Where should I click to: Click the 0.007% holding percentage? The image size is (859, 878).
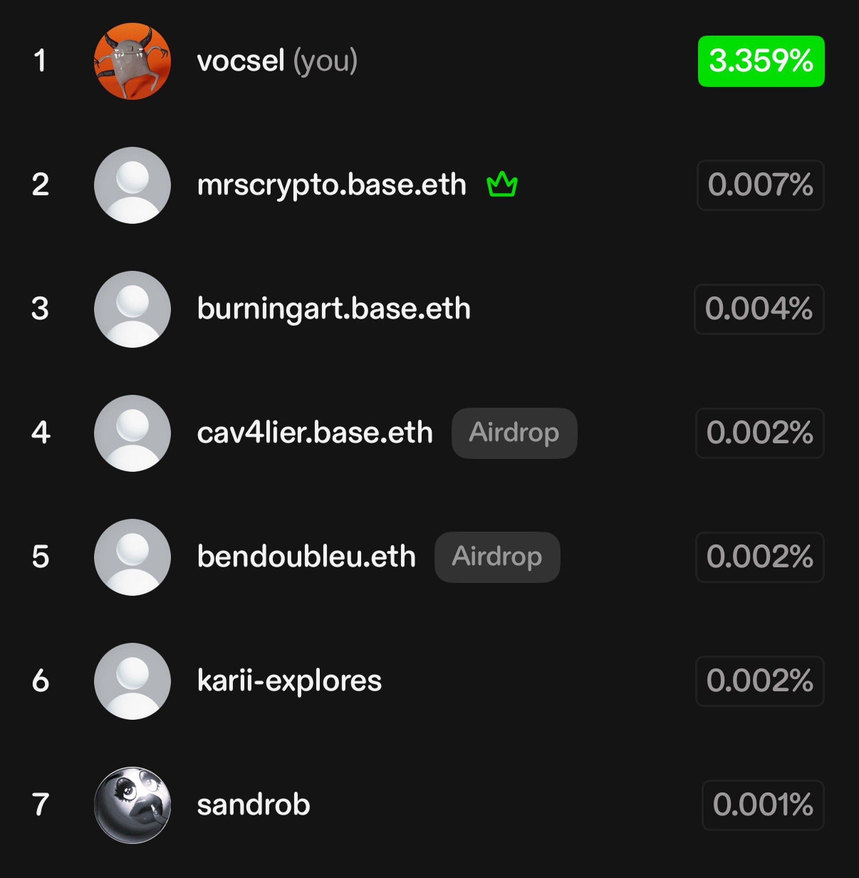click(761, 185)
